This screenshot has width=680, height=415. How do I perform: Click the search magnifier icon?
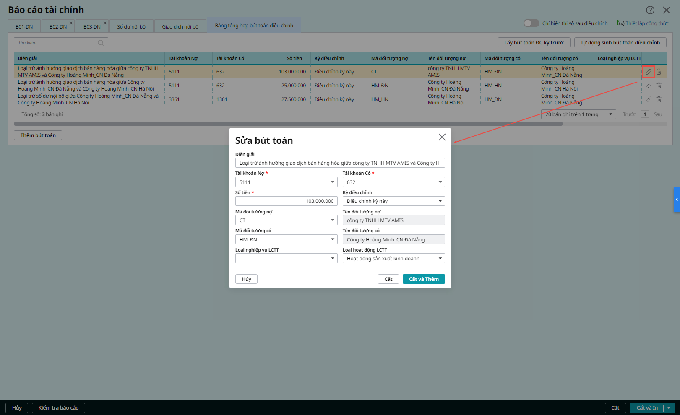[101, 43]
